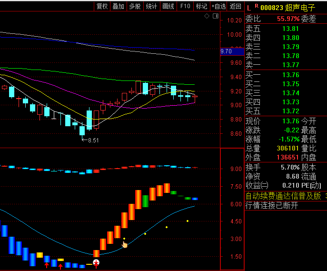Viewport: 327px width, 271px height.
Task: Click the 标记 mark button
Action: click(x=202, y=6)
